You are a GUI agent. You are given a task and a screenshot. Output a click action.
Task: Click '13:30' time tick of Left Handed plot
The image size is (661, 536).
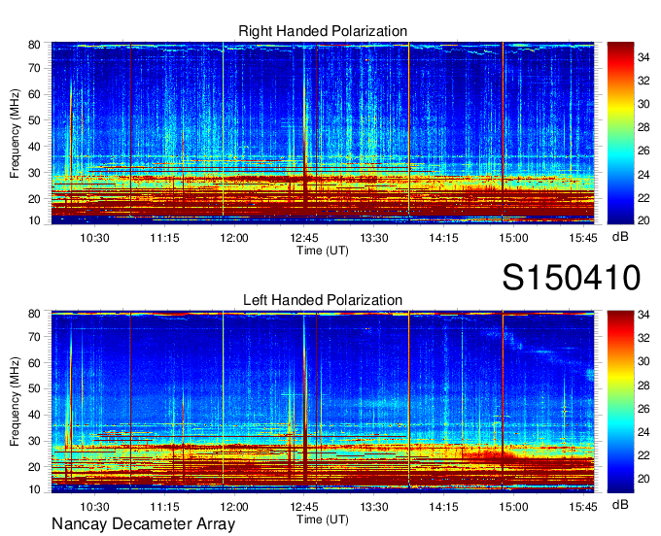tap(374, 507)
